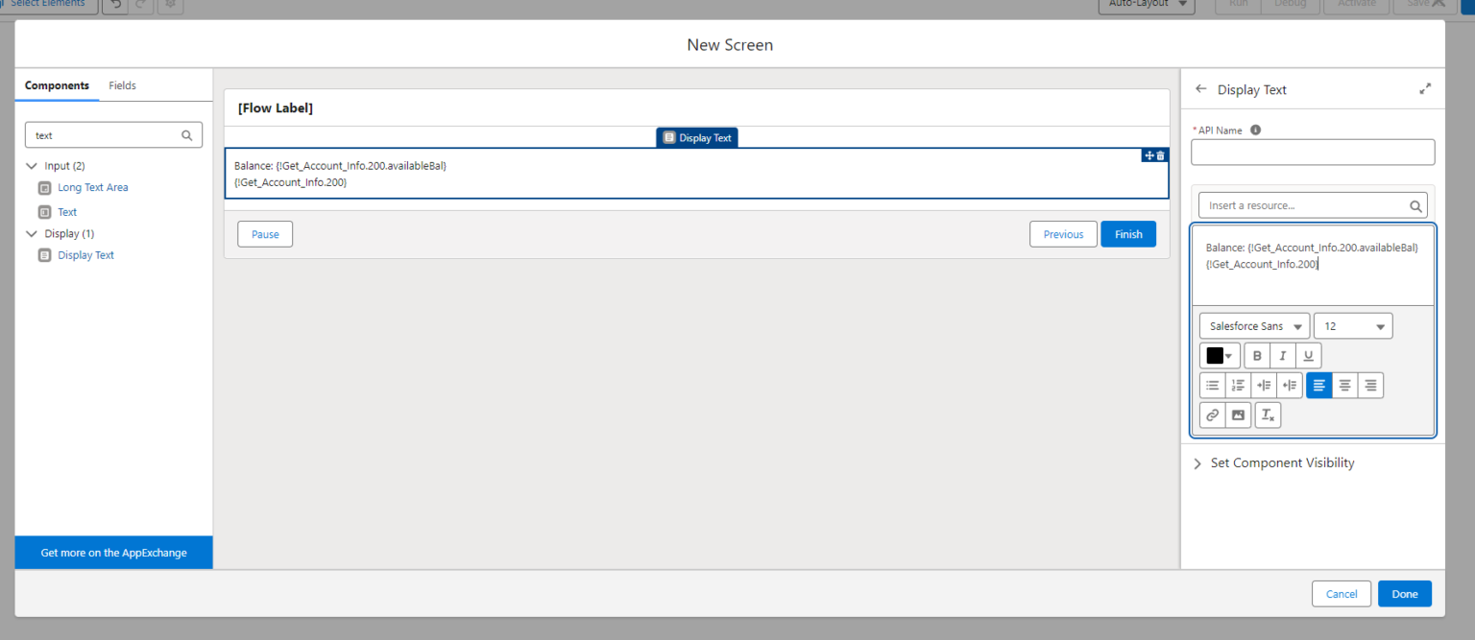The width and height of the screenshot is (1475, 640).
Task: Apply italic formatting to the display text
Action: point(1282,355)
